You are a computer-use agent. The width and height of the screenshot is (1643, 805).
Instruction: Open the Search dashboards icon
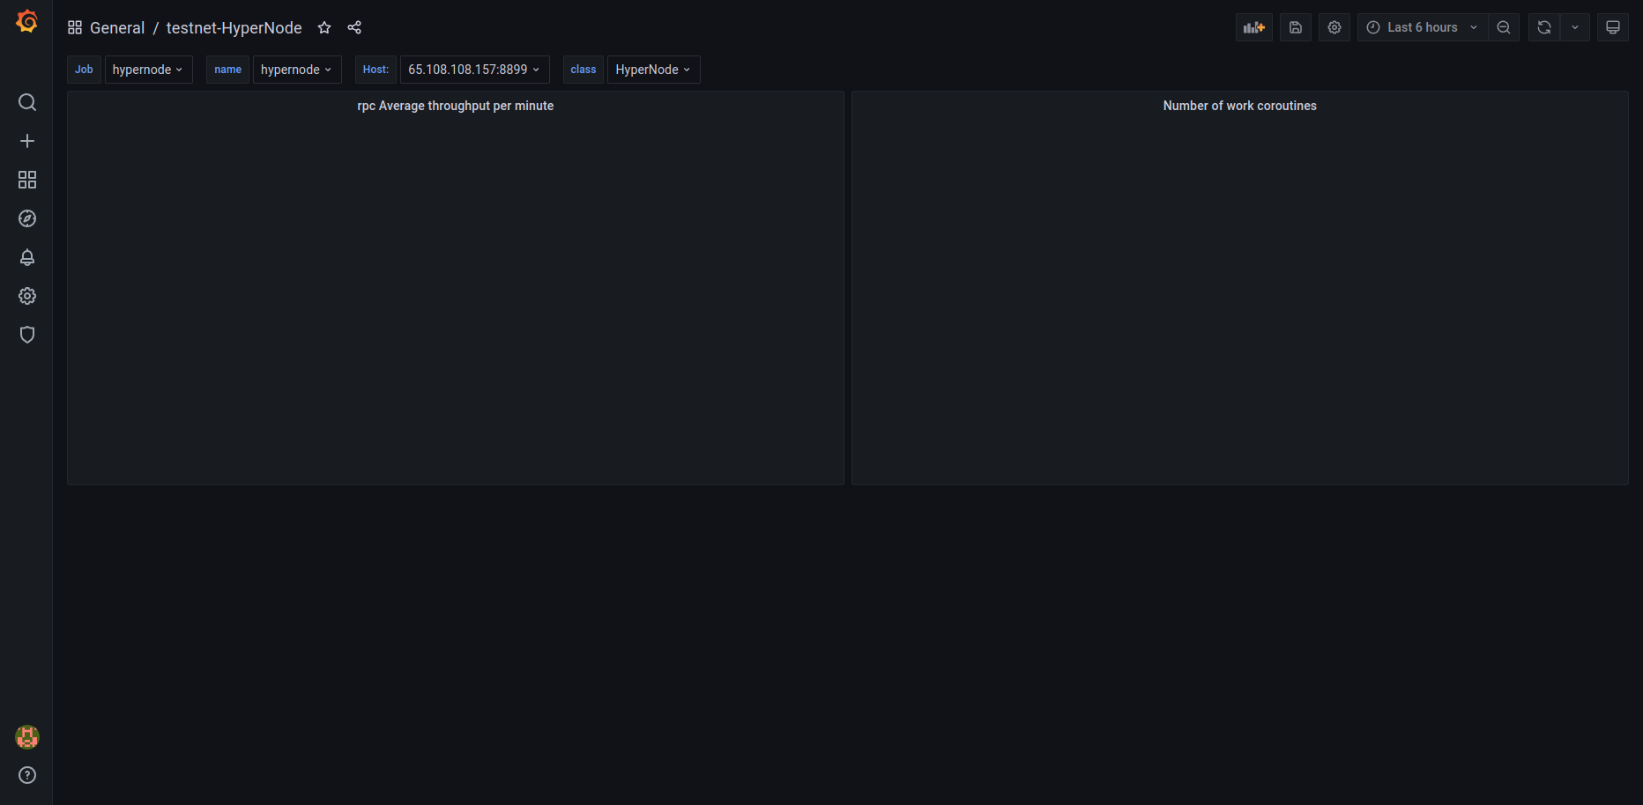(x=26, y=102)
